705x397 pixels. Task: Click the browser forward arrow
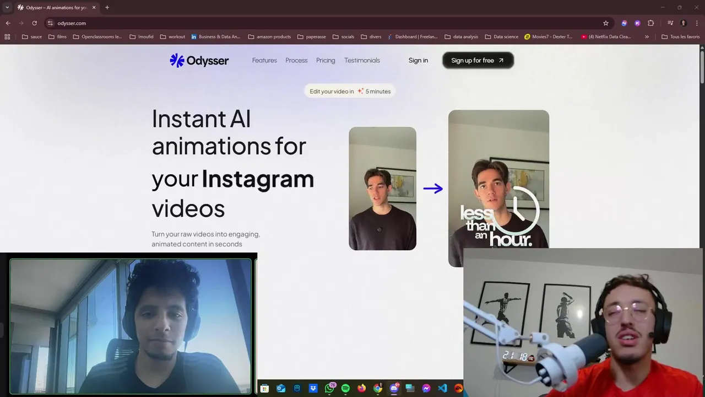pos(21,23)
